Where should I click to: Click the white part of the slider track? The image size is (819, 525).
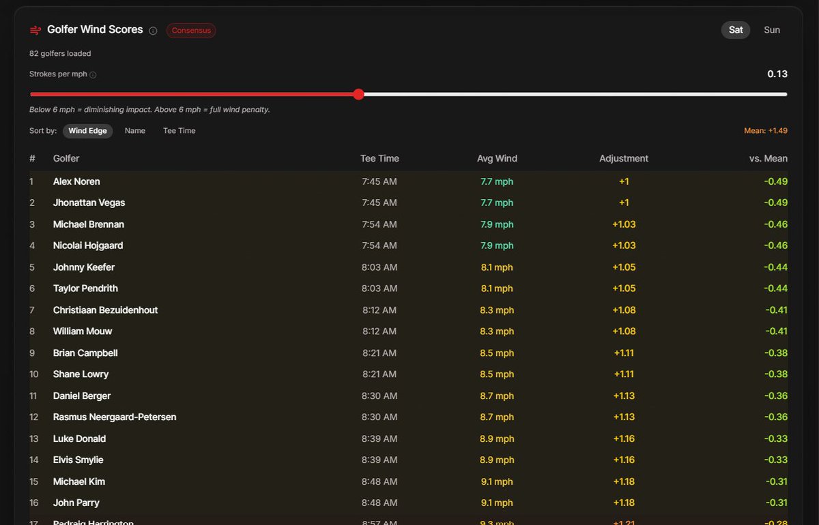click(575, 94)
